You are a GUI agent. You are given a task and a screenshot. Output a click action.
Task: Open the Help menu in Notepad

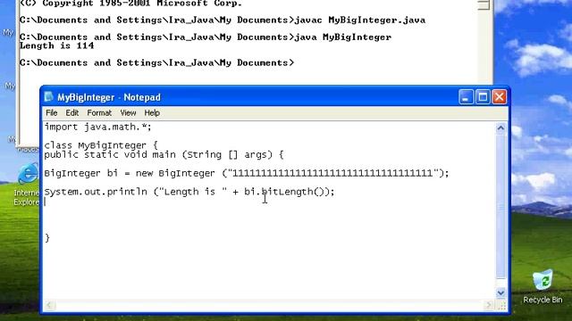tap(152, 113)
